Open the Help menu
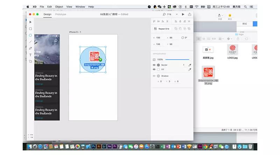The image size is (280, 155). tap(91, 7)
